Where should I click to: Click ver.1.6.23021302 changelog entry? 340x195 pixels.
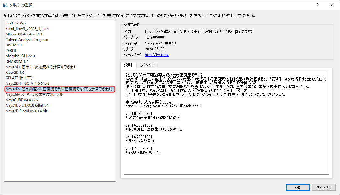139,125
